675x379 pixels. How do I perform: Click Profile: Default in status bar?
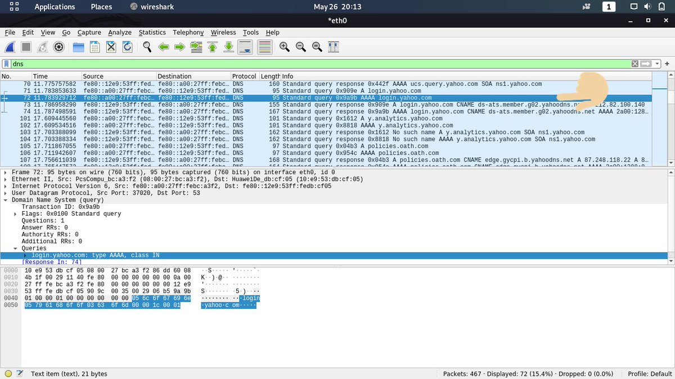click(649, 373)
